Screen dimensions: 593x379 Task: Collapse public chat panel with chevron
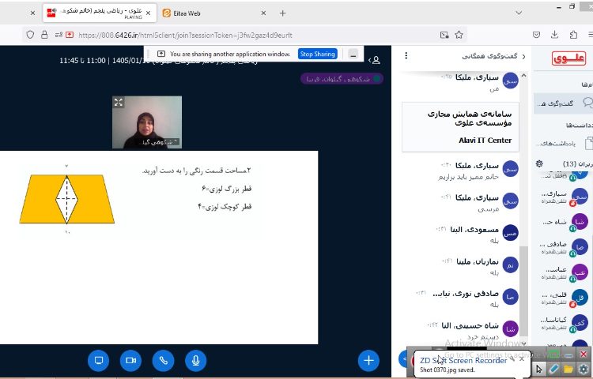tap(523, 56)
